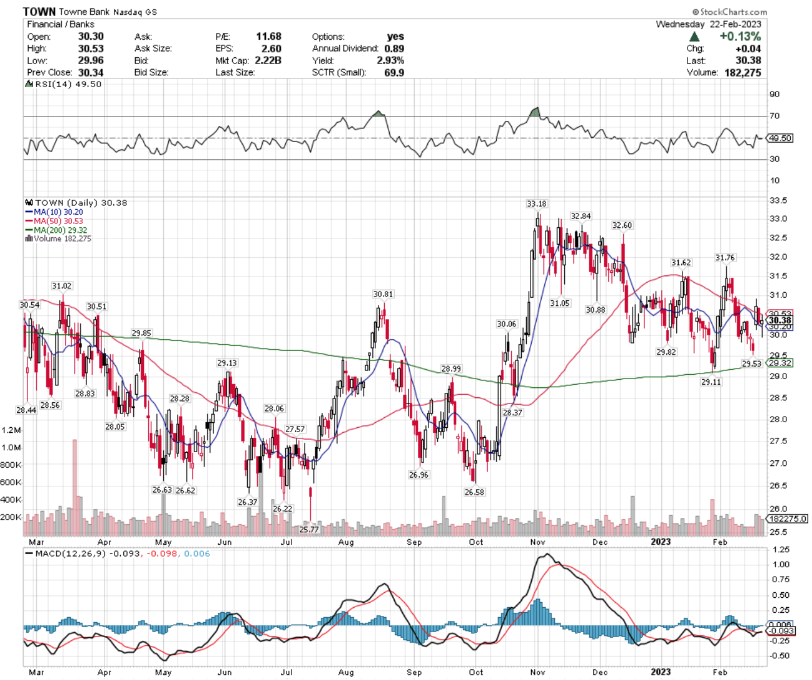
Task: Click the +0.13% percent change
Action: [x=740, y=37]
